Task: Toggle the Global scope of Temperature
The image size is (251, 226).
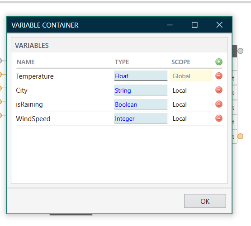Action: 191,76
